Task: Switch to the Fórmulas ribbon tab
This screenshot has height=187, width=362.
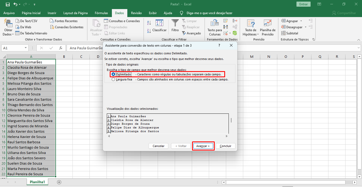Action: point(101,13)
